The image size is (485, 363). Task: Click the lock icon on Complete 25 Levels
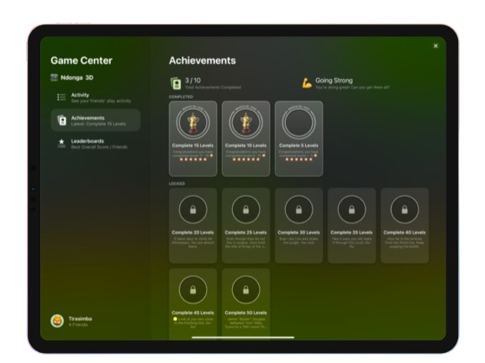point(245,209)
